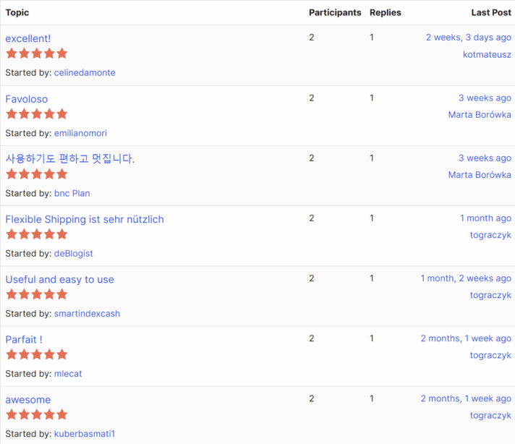Open kuberbasmati1 user profile

(x=84, y=434)
